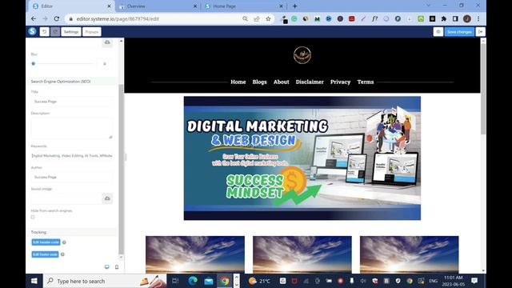Select the middle sky image card

[302, 254]
